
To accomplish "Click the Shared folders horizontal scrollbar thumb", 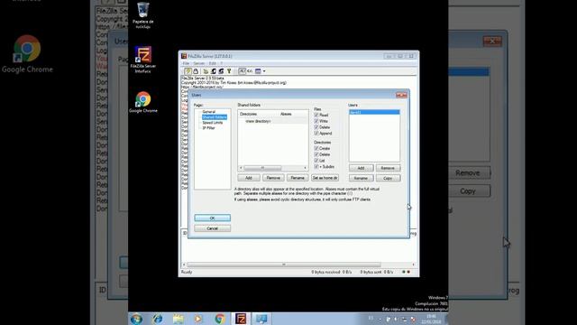I will coord(262,168).
